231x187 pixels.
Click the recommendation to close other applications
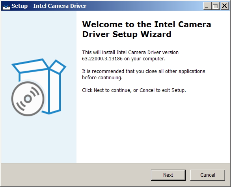[x=143, y=71]
